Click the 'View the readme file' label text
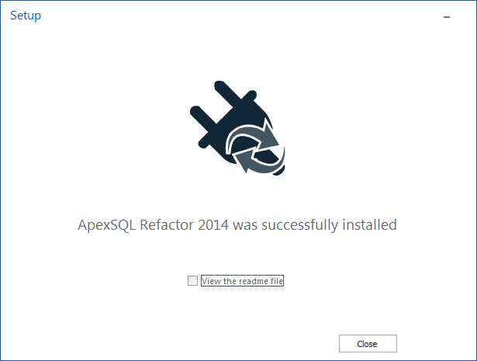 (242, 281)
